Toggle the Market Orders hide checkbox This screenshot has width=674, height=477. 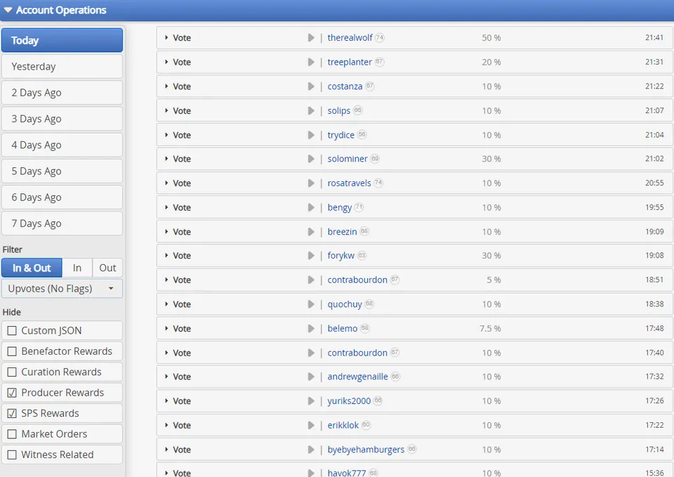click(x=12, y=435)
